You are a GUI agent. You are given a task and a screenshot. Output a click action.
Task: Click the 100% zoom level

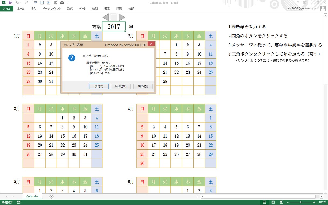tap(322, 202)
